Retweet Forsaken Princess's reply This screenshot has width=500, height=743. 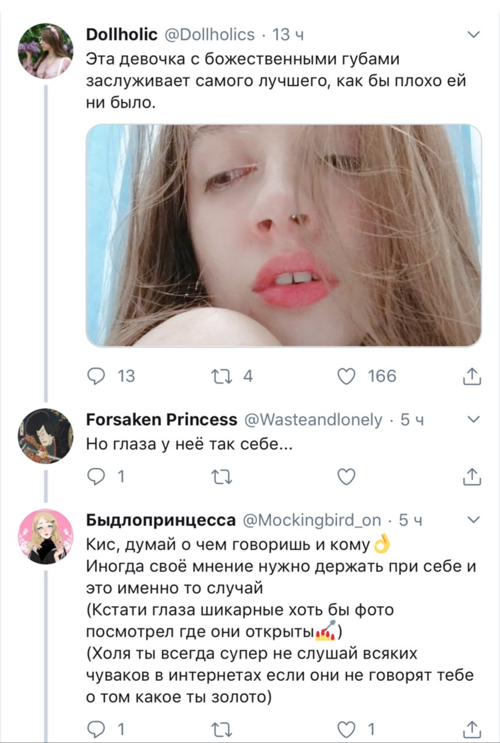223,477
